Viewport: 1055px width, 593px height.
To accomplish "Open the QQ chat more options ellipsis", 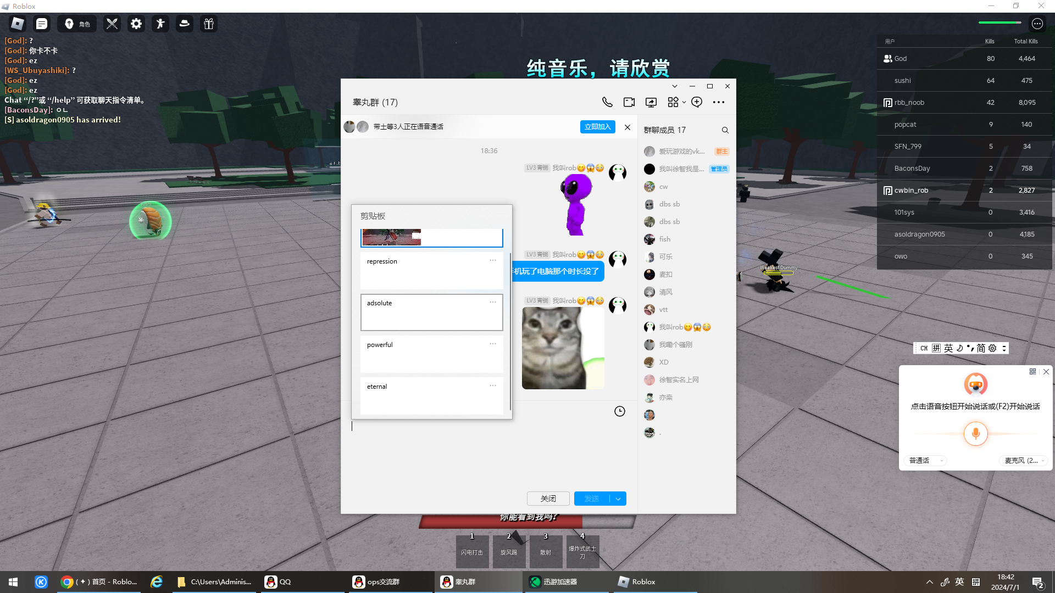I will [x=719, y=102].
